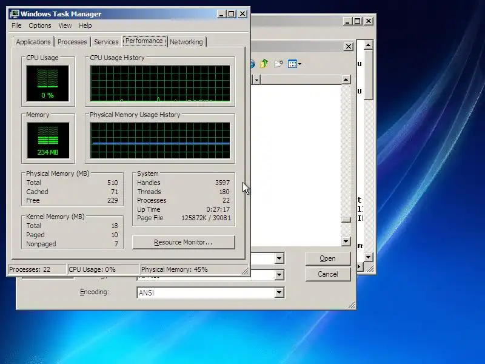The height and width of the screenshot is (364, 485).
Task: Click the Open dialog resize grip corner
Action: tap(352, 306)
